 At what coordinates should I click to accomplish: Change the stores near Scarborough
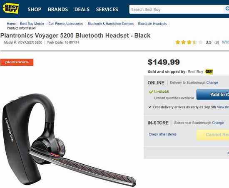coord(218,123)
